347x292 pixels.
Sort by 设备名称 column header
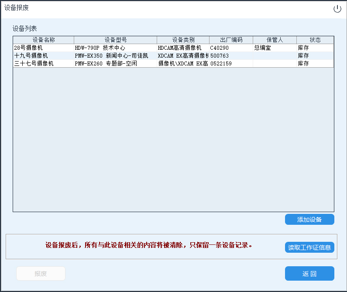point(44,40)
